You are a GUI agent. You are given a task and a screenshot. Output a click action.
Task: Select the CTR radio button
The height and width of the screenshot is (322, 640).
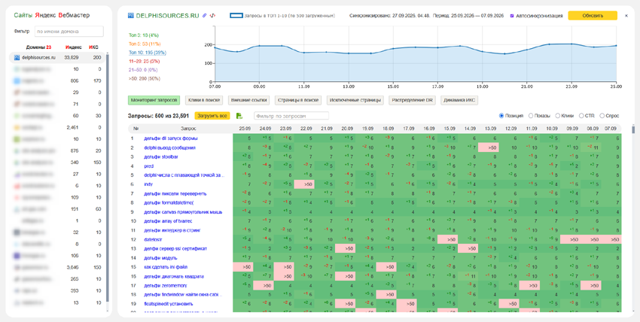581,116
